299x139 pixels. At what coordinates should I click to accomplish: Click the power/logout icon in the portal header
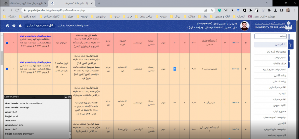click(x=8, y=26)
